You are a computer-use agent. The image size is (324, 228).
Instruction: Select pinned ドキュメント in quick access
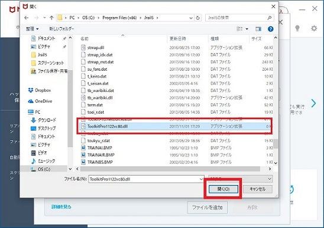tap(46, 38)
